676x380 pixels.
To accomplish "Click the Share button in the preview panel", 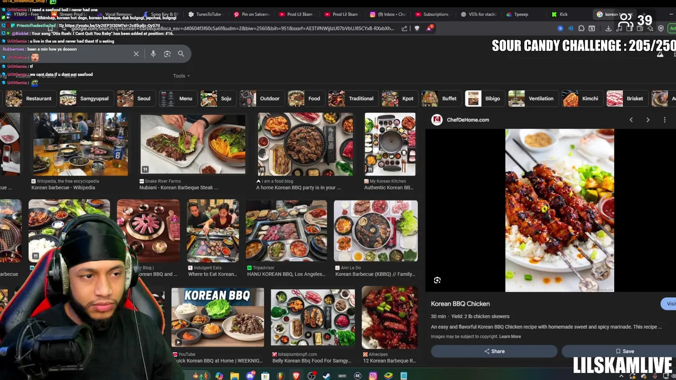I will pos(494,351).
